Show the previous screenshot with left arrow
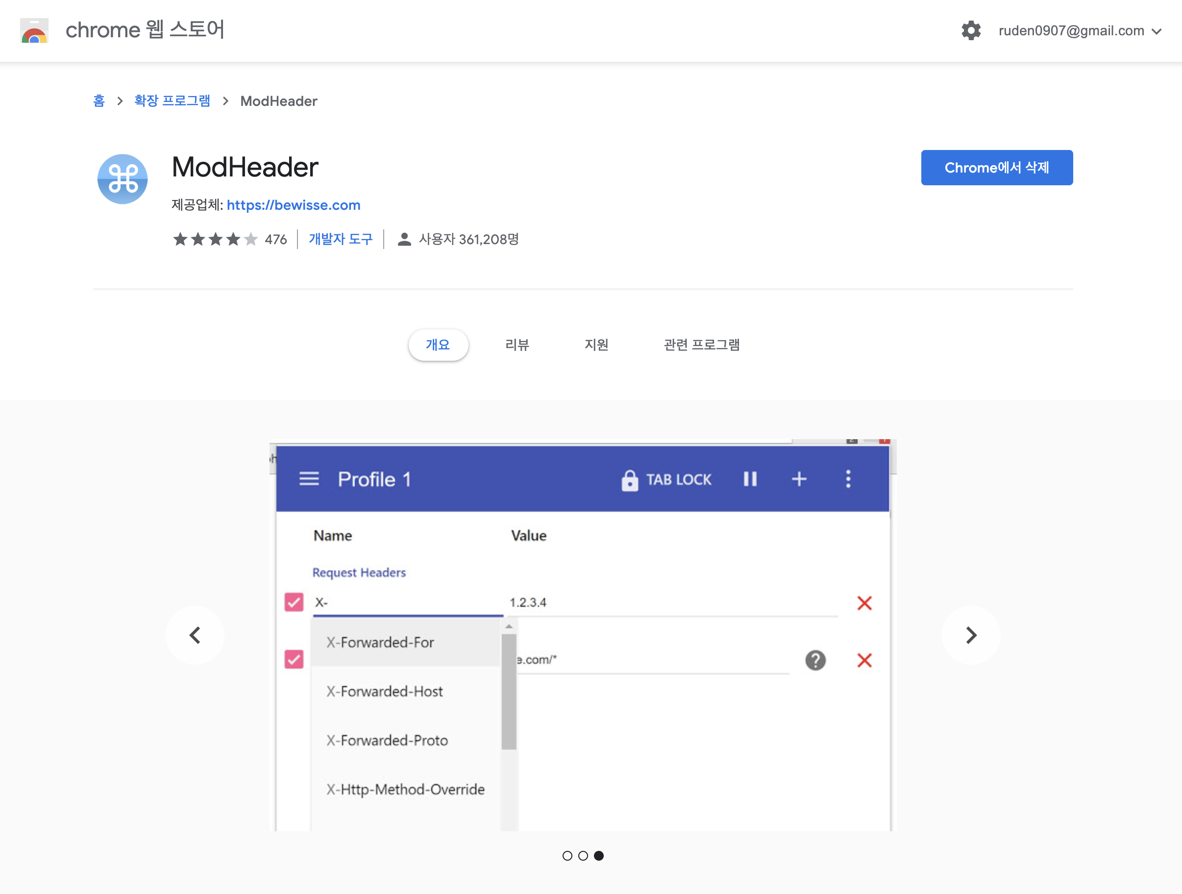This screenshot has width=1182, height=894. (195, 635)
